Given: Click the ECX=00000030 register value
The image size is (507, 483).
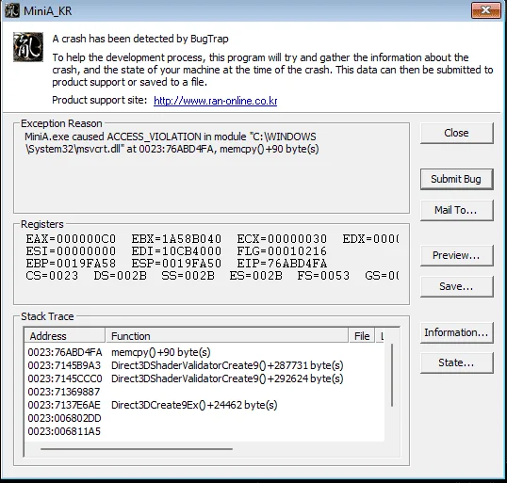Looking at the screenshot, I should pyautogui.click(x=282, y=239).
